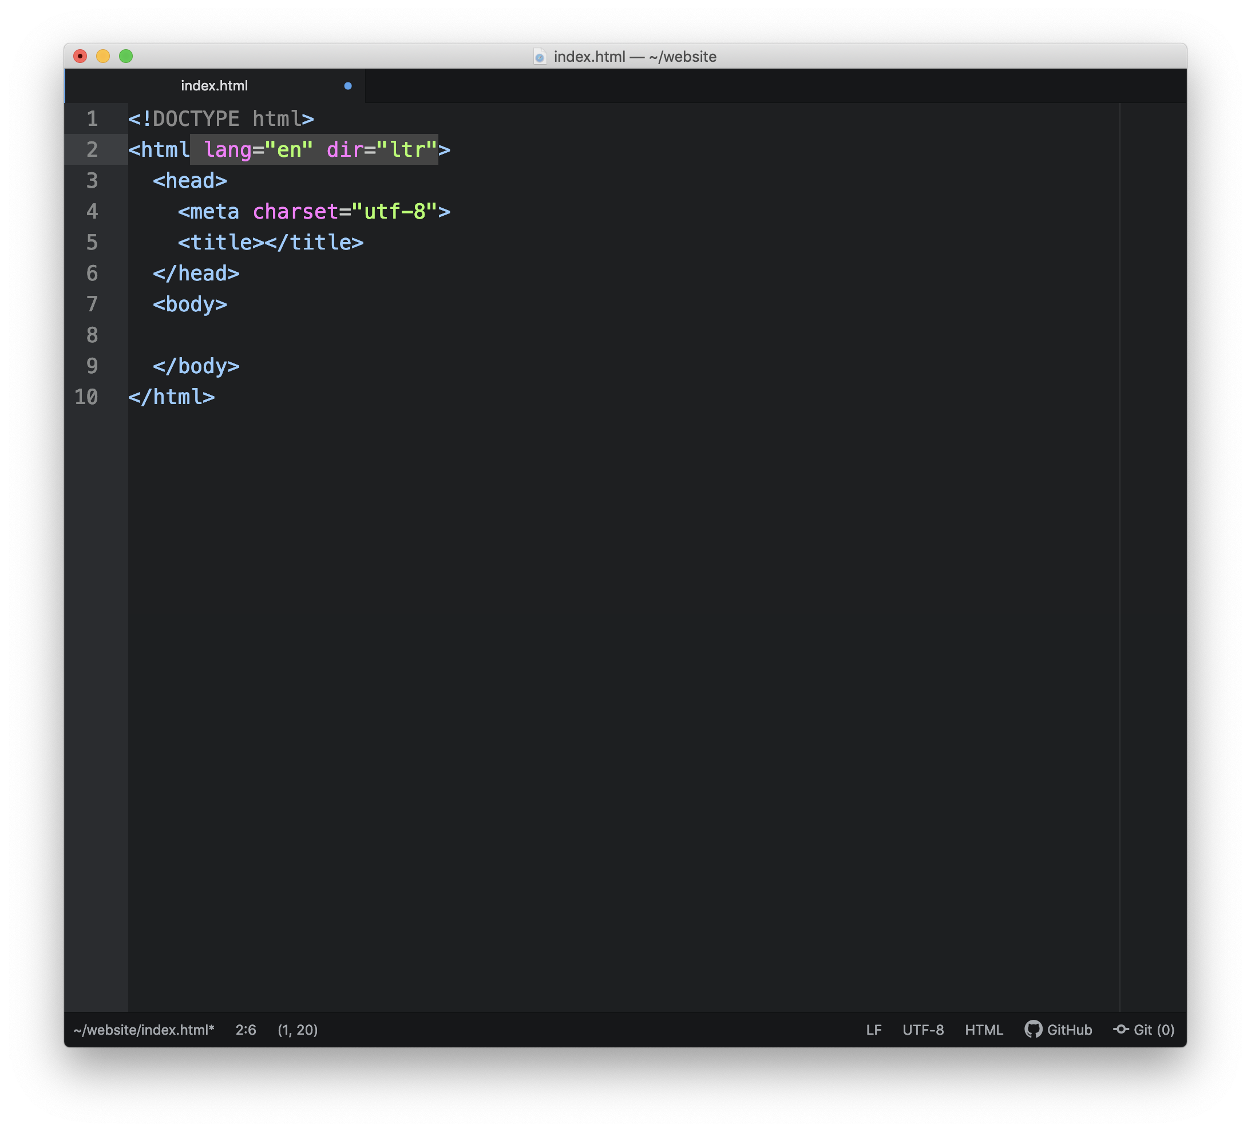This screenshot has width=1251, height=1132.
Task: Click inside the empty title tag
Action: (x=265, y=243)
